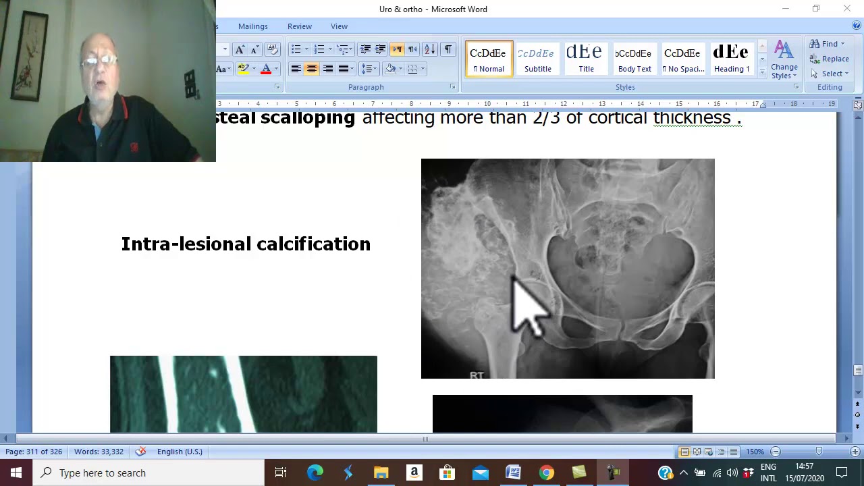Apply bulleted list formatting
864x486 pixels.
pos(296,49)
